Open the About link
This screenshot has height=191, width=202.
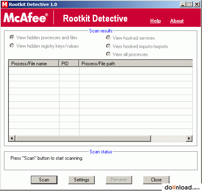pyautogui.click(x=177, y=21)
